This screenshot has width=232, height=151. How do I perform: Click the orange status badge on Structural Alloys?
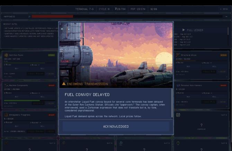223,55
